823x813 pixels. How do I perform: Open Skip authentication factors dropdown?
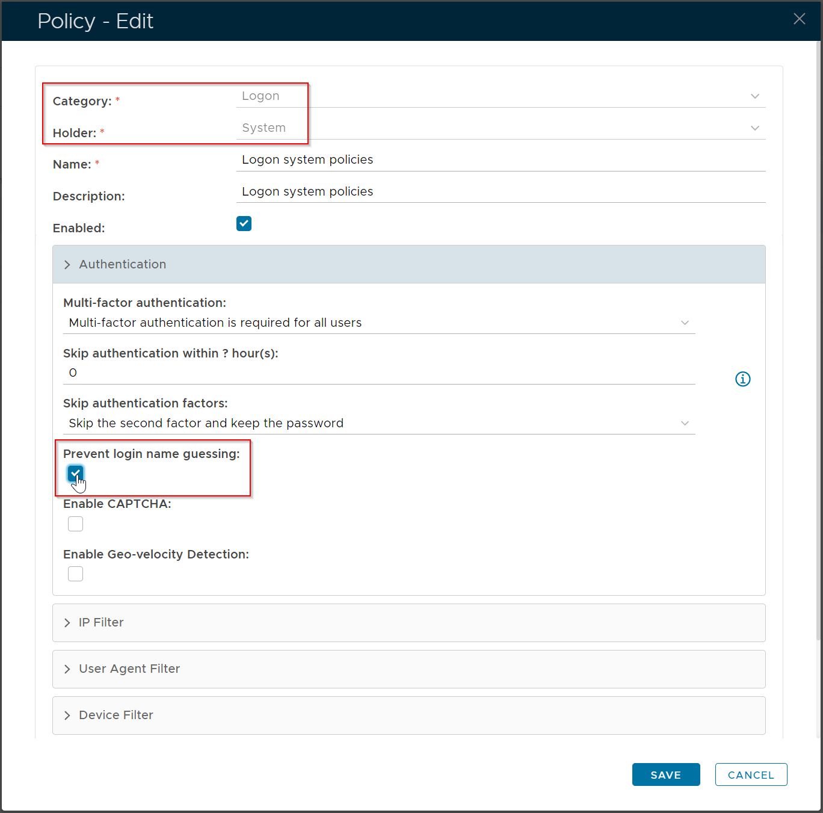[379, 424]
